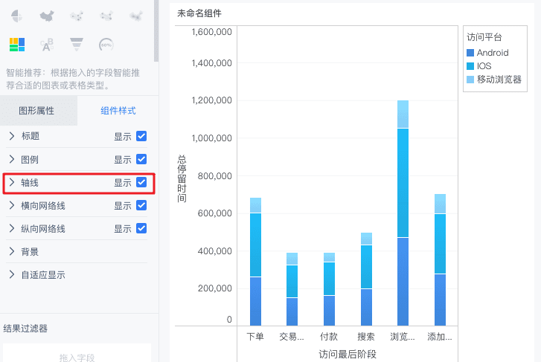This screenshot has height=362, width=541.
Task: Expand the 纵向网络线 section
Action: pyautogui.click(x=12, y=228)
